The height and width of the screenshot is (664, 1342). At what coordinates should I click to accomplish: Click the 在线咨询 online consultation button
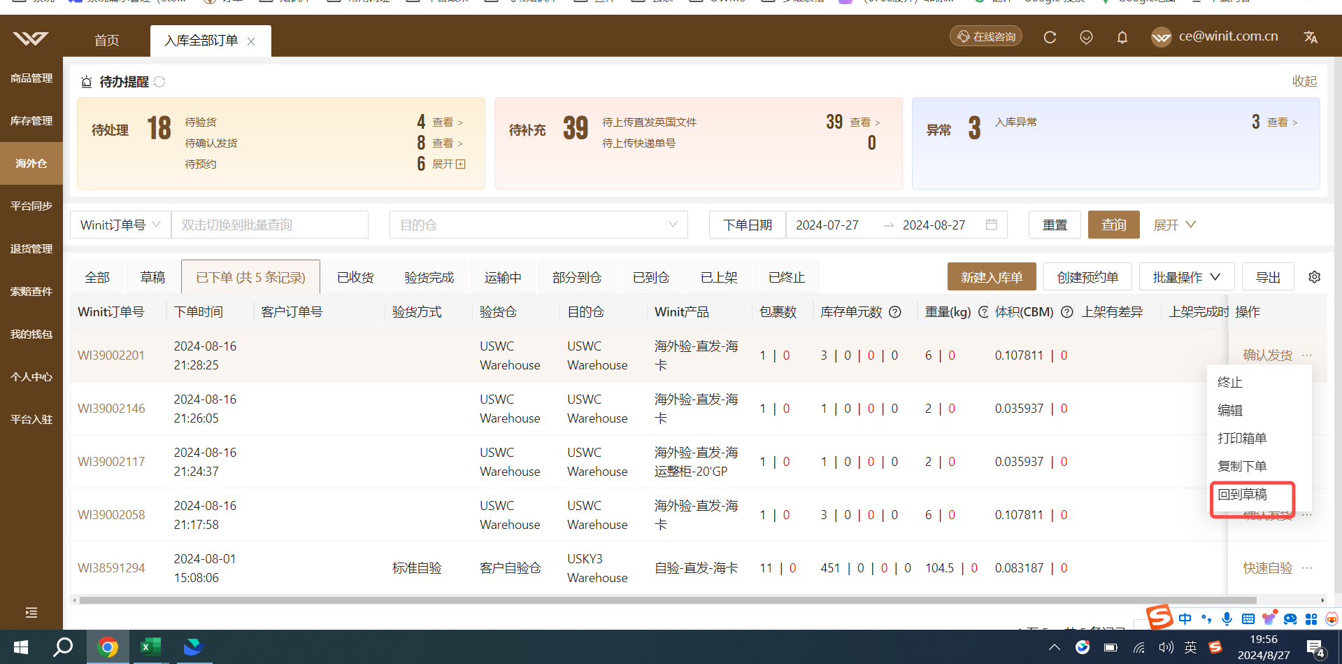coord(986,36)
